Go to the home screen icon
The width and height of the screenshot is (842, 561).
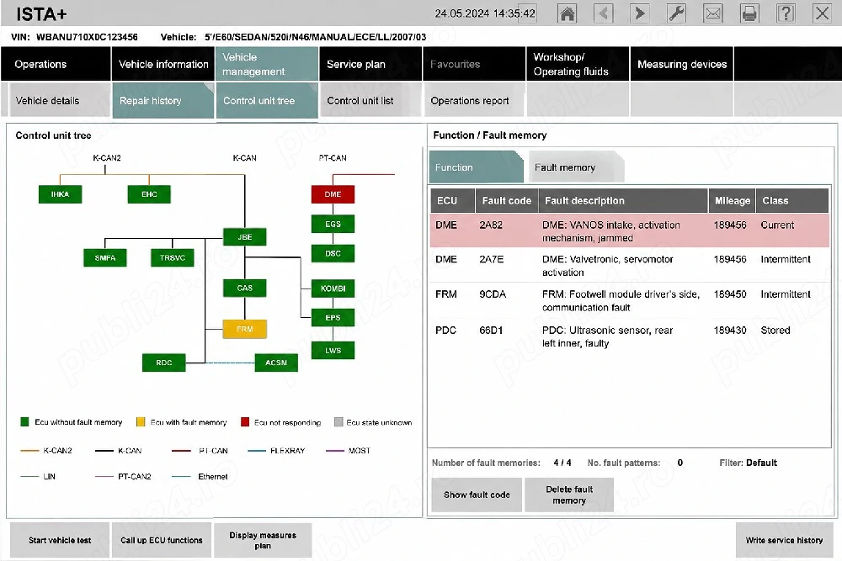click(x=567, y=13)
